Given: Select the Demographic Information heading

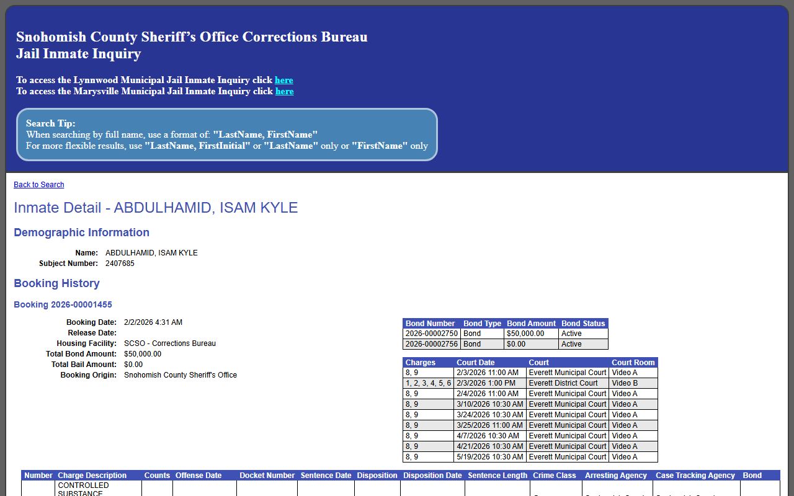Looking at the screenshot, I should [82, 232].
